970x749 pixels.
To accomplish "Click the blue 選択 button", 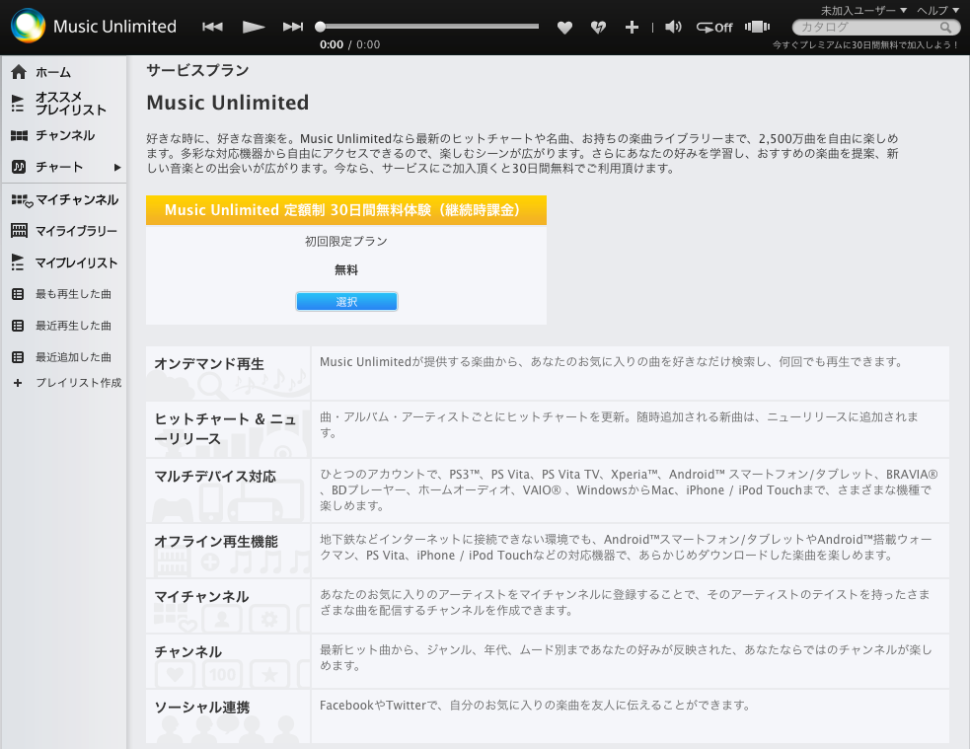I will pyautogui.click(x=346, y=302).
